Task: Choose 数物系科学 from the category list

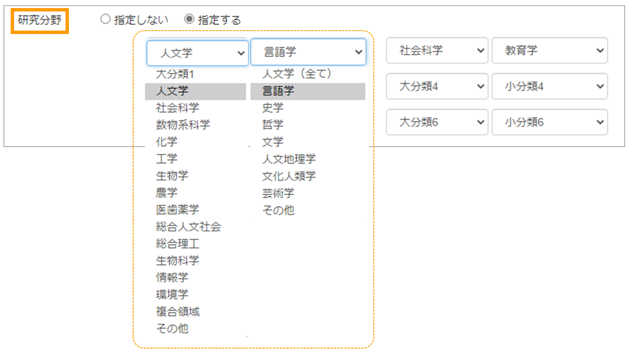Action: click(x=183, y=125)
